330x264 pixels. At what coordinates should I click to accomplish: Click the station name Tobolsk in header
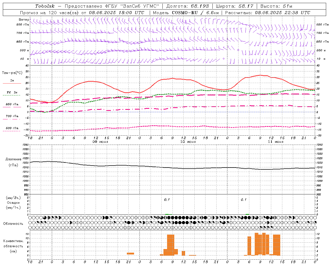click(x=45, y=6)
